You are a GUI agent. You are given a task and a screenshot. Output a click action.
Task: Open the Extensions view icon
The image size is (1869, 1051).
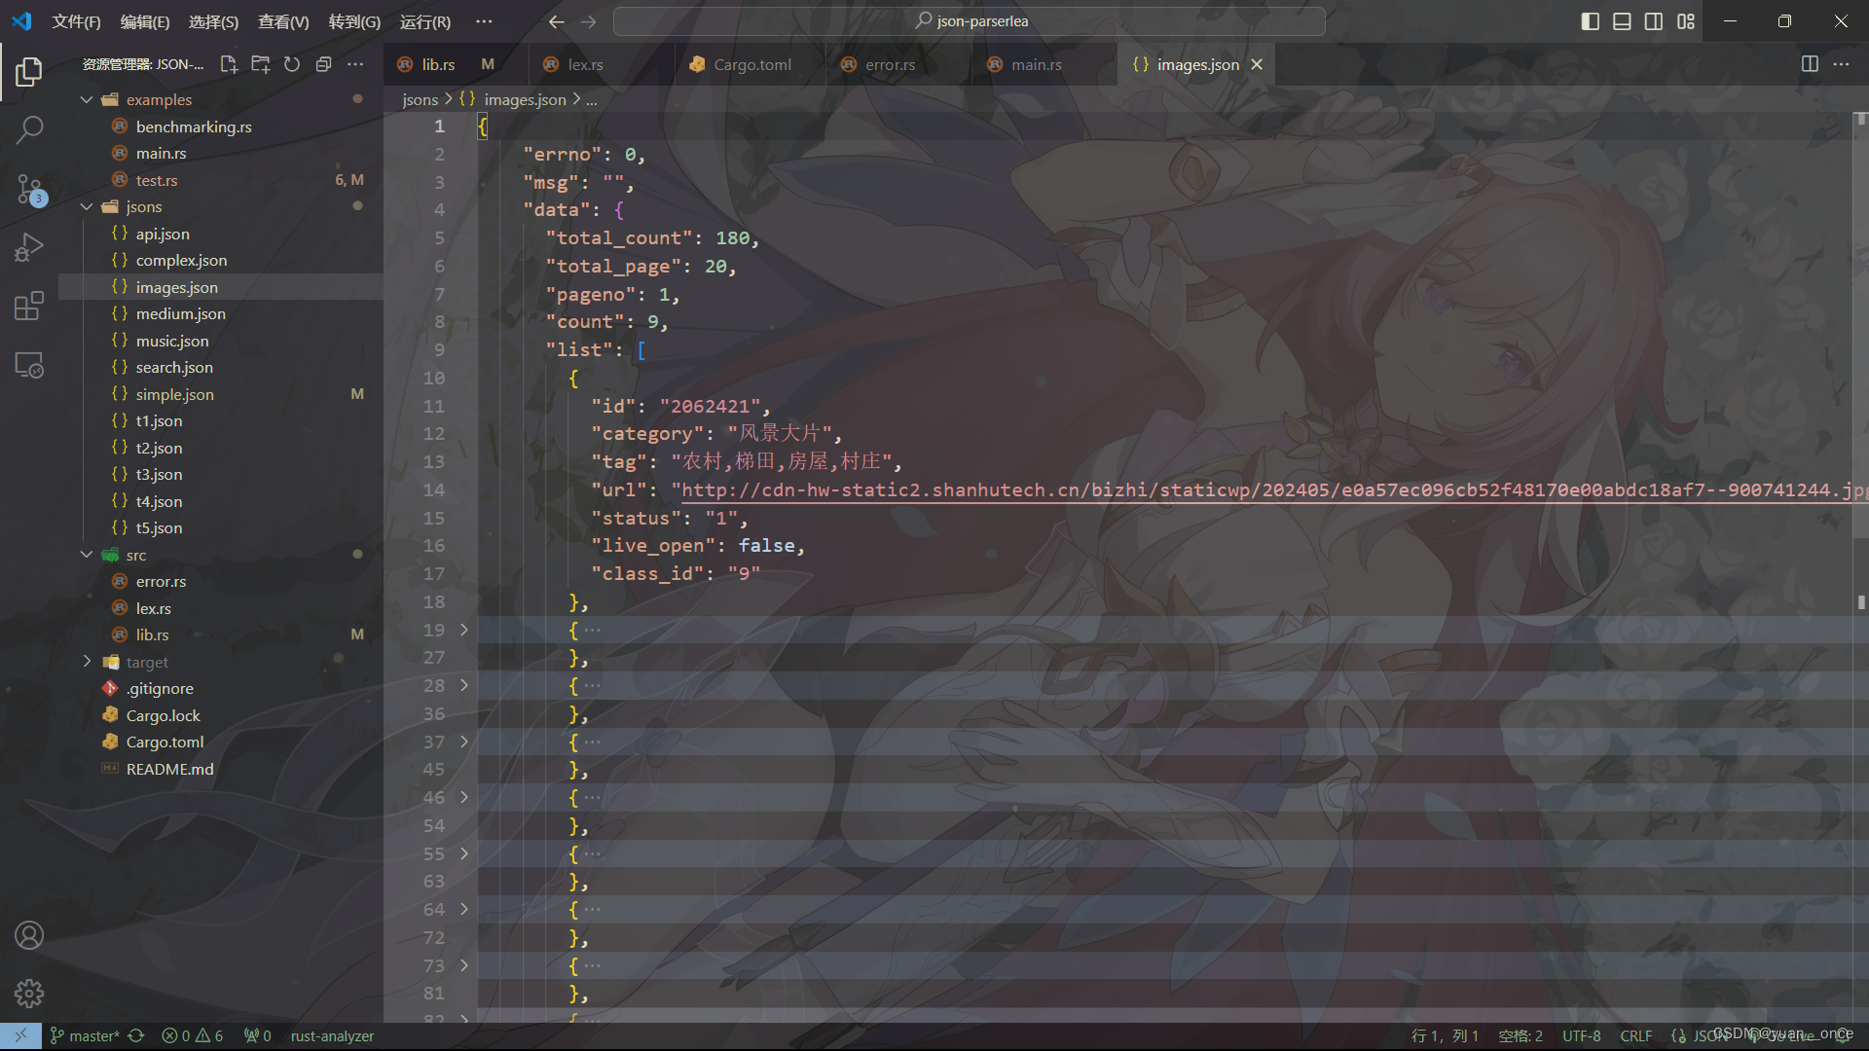(x=29, y=306)
